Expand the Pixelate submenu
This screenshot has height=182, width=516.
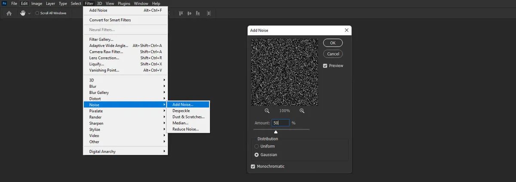pos(125,111)
